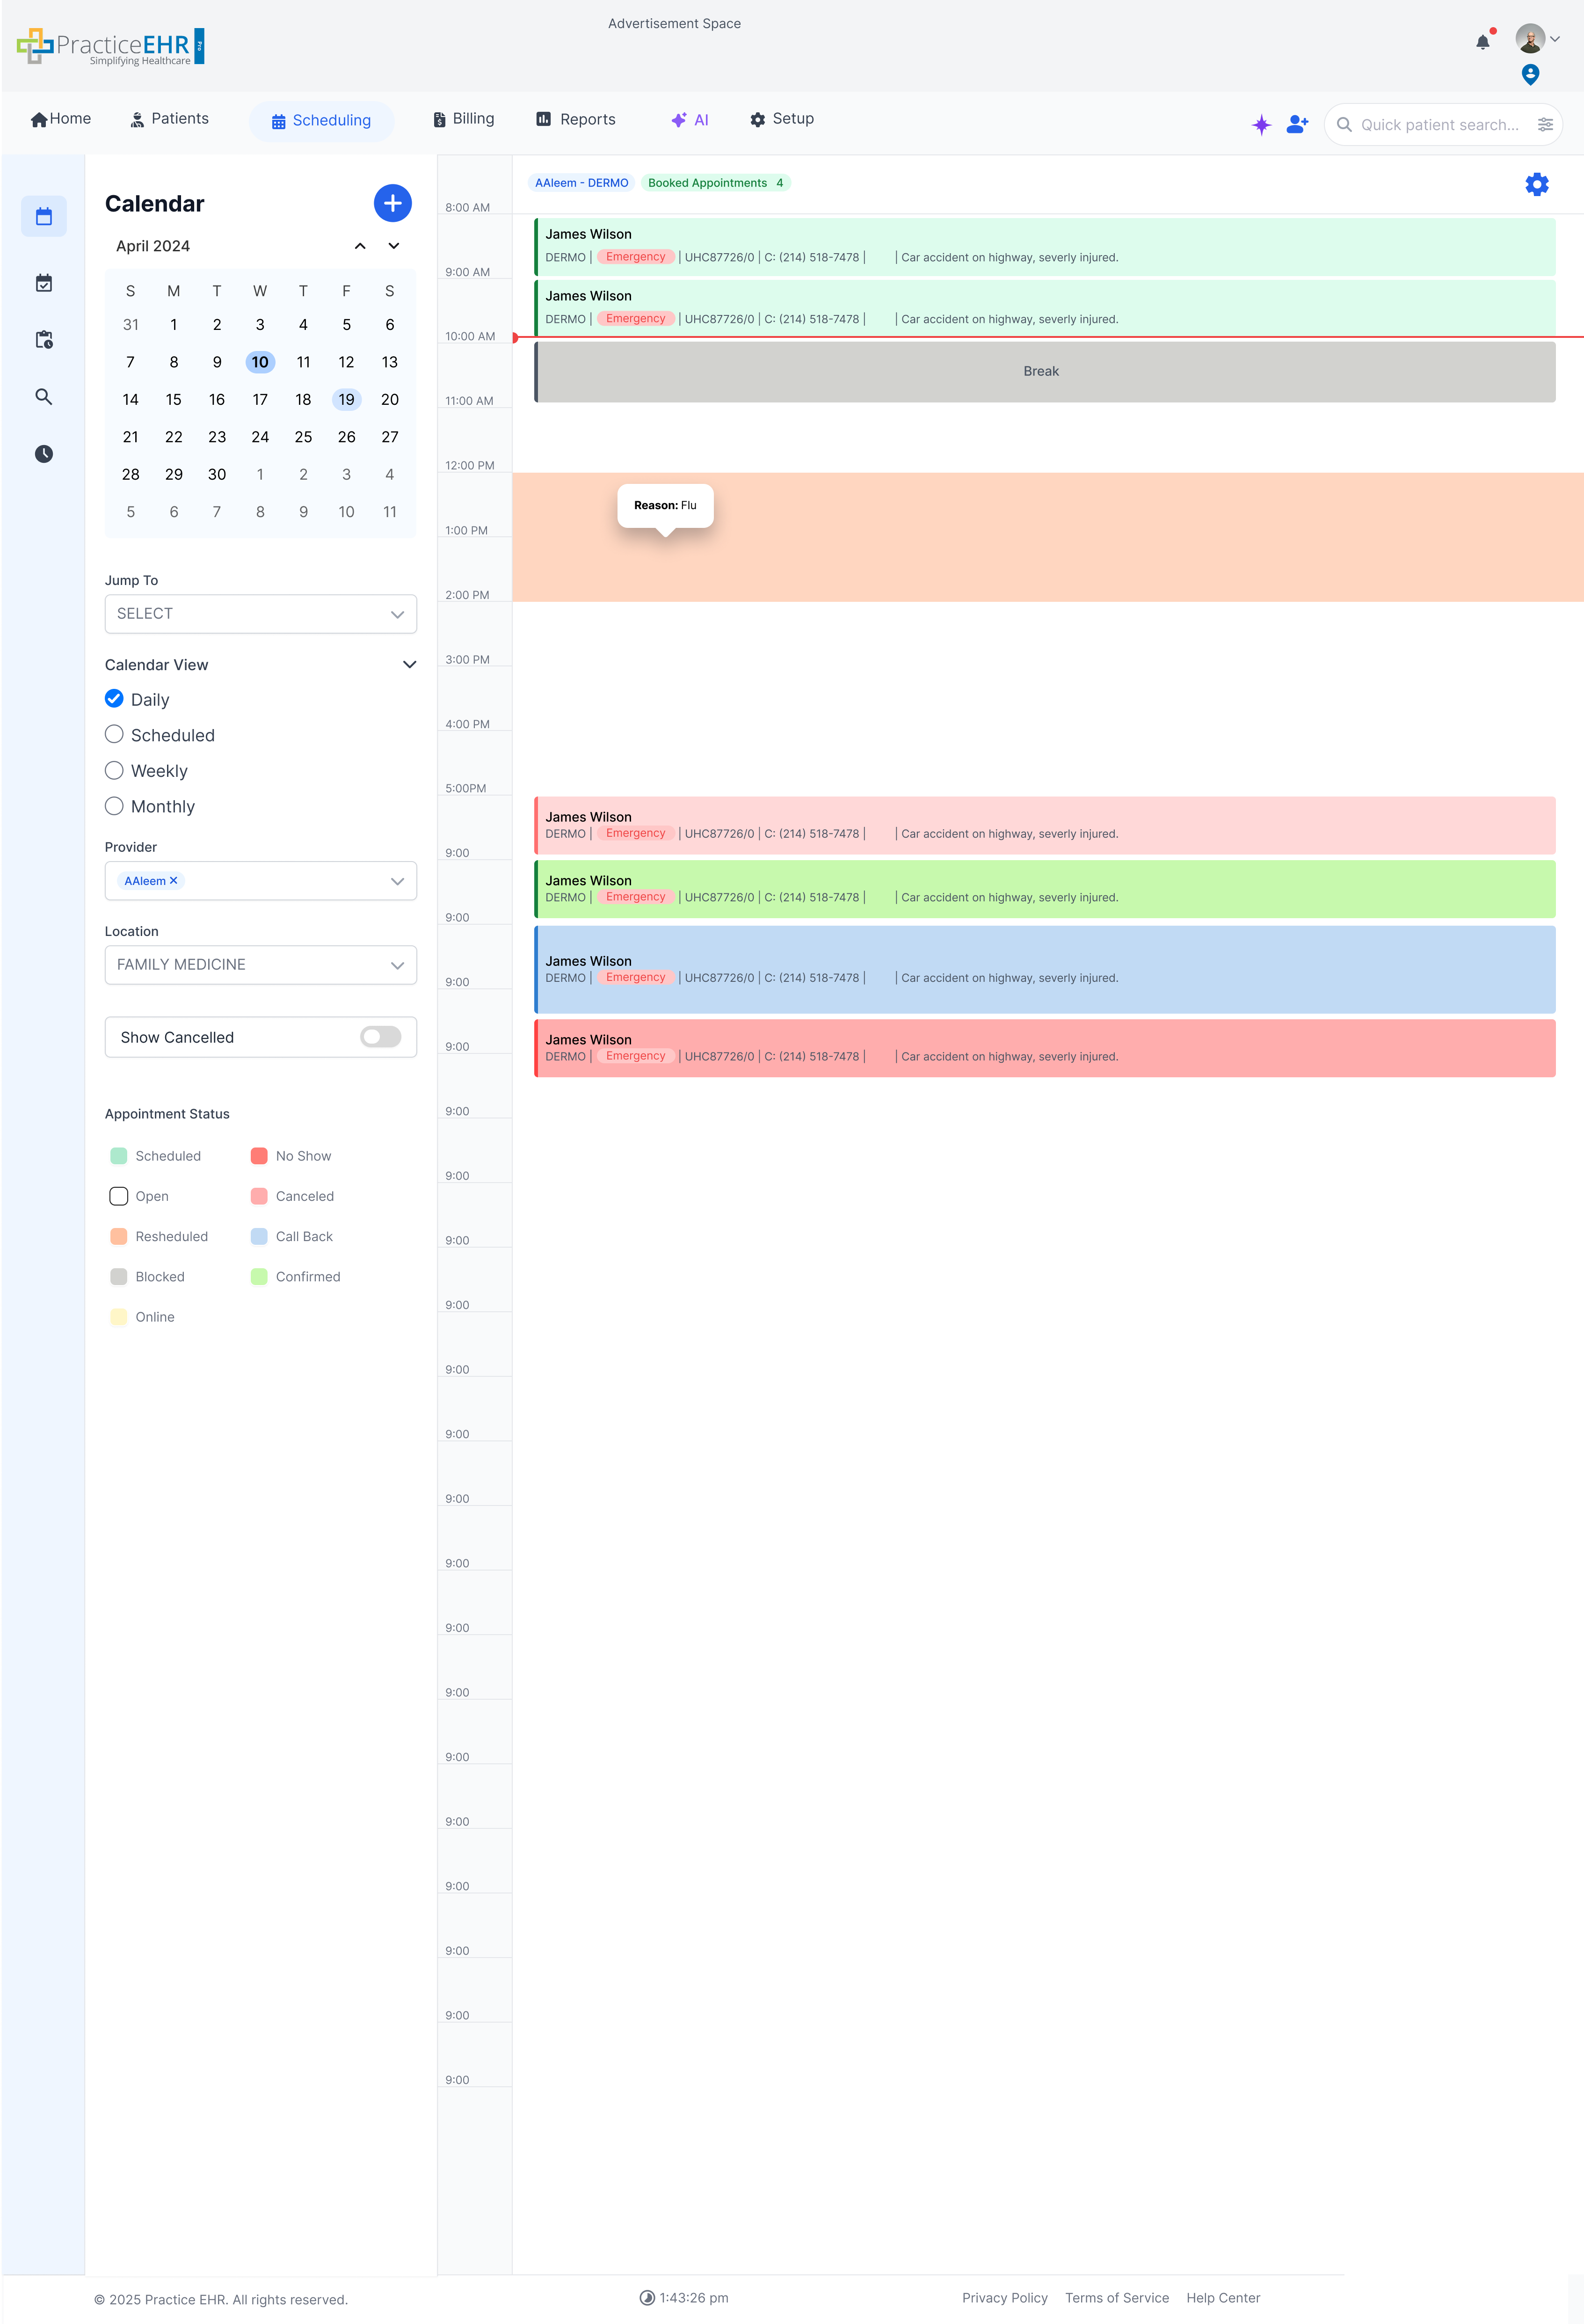This screenshot has width=1584, height=2324.
Task: Click the add patient icon in top bar
Action: point(1296,124)
